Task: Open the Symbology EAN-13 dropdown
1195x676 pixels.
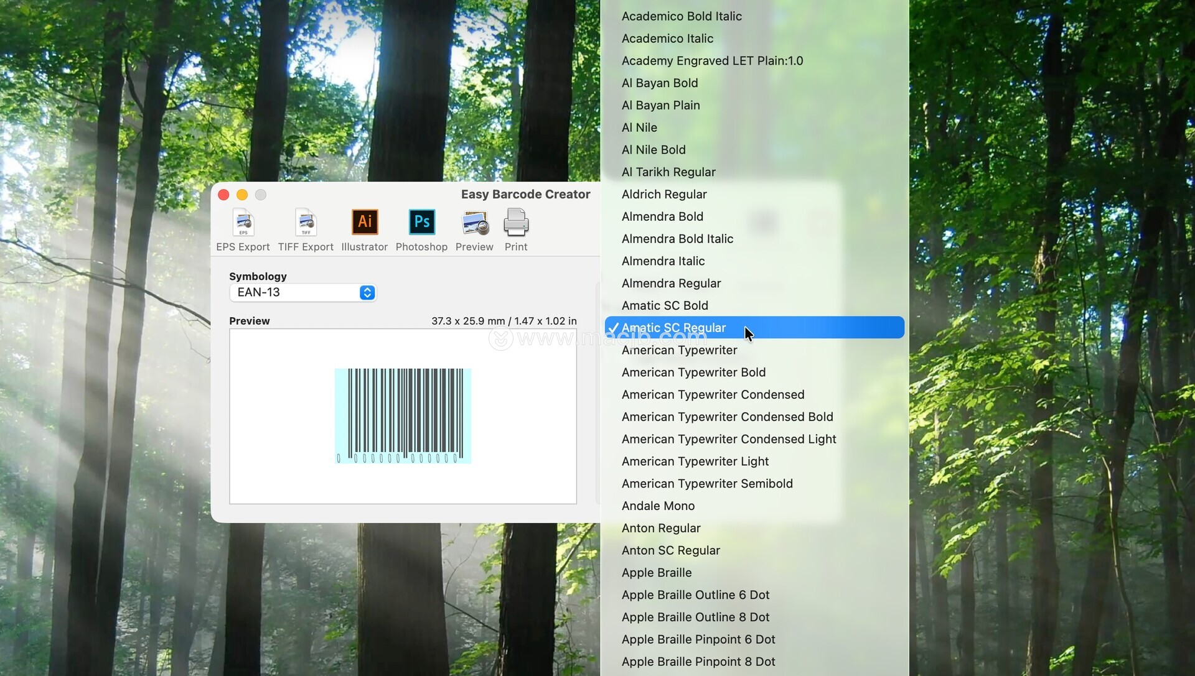Action: [x=303, y=292]
